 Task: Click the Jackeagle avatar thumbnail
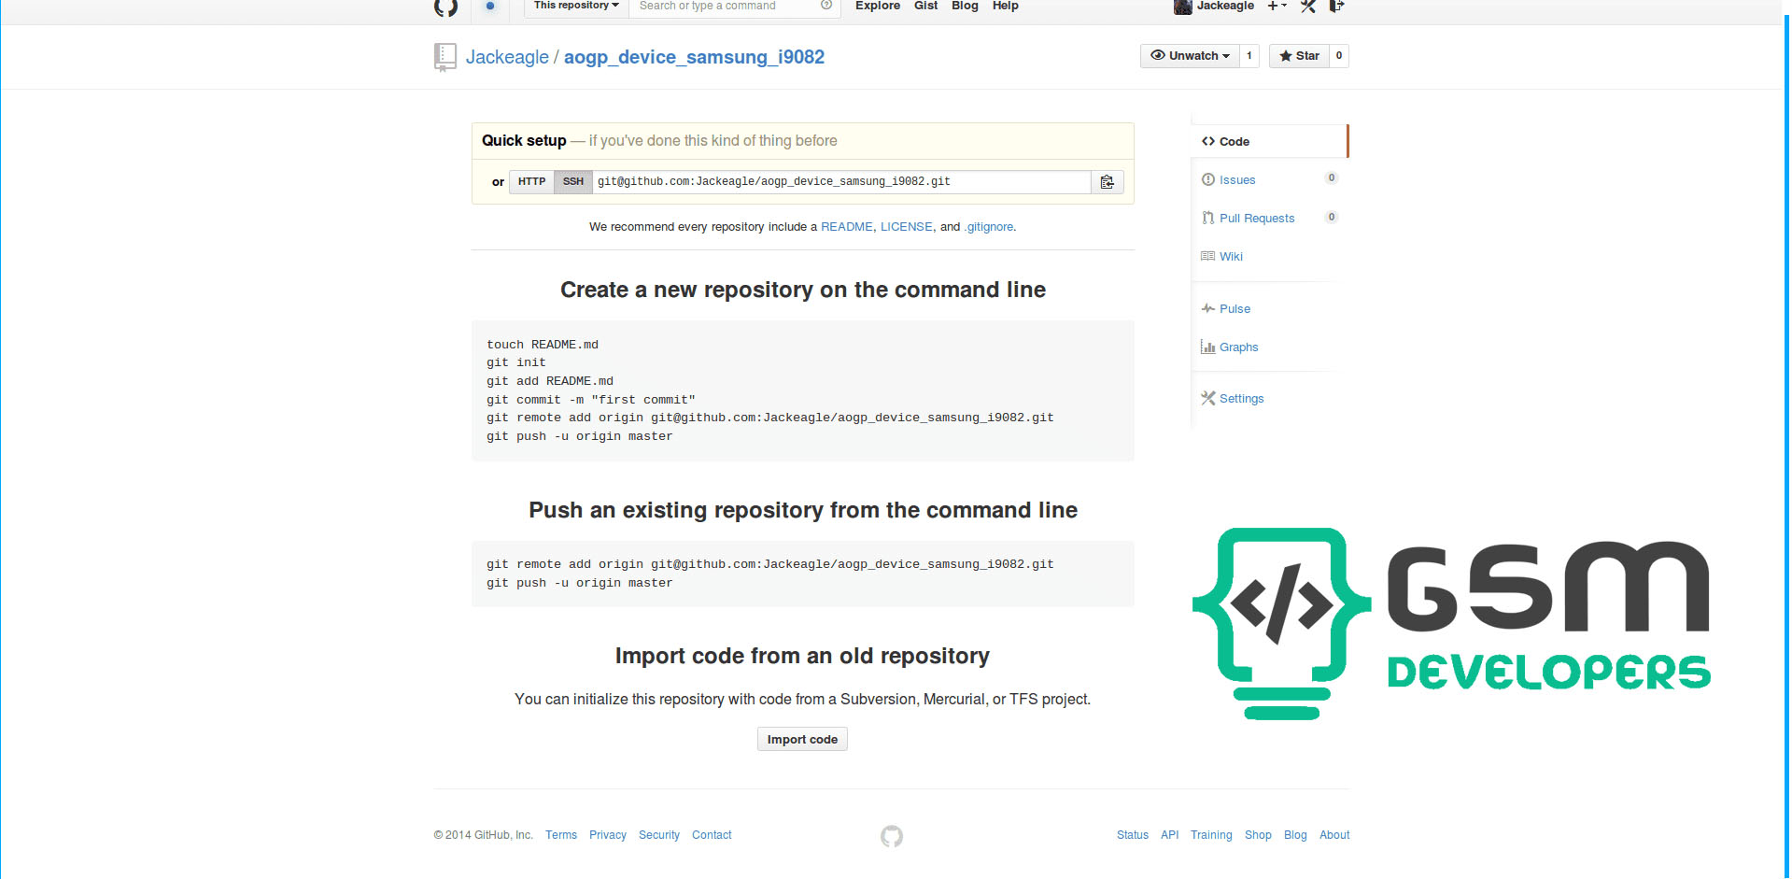[x=1183, y=7]
